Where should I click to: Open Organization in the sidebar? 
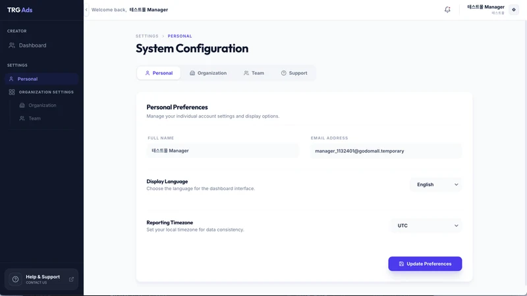click(42, 105)
